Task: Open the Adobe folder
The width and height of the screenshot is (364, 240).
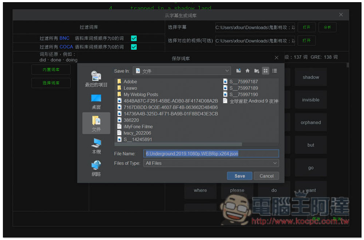Action: click(x=127, y=82)
